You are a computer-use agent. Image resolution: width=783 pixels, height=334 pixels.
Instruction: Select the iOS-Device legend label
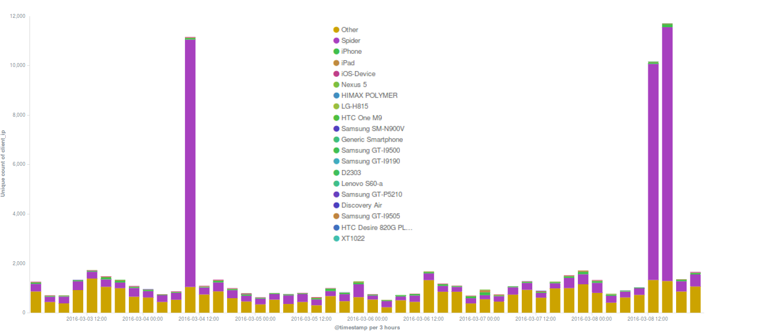pyautogui.click(x=358, y=74)
